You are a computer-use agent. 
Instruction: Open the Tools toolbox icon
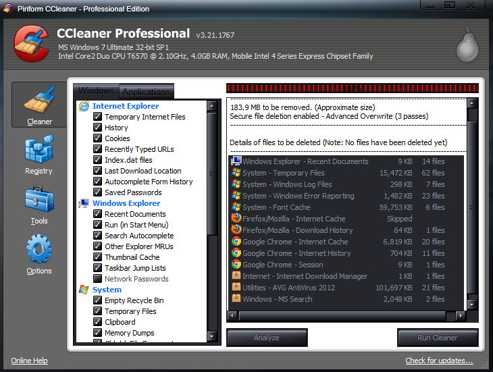(39, 198)
